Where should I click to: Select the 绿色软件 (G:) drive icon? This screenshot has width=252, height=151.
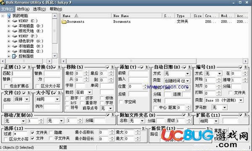click(x=15, y=41)
